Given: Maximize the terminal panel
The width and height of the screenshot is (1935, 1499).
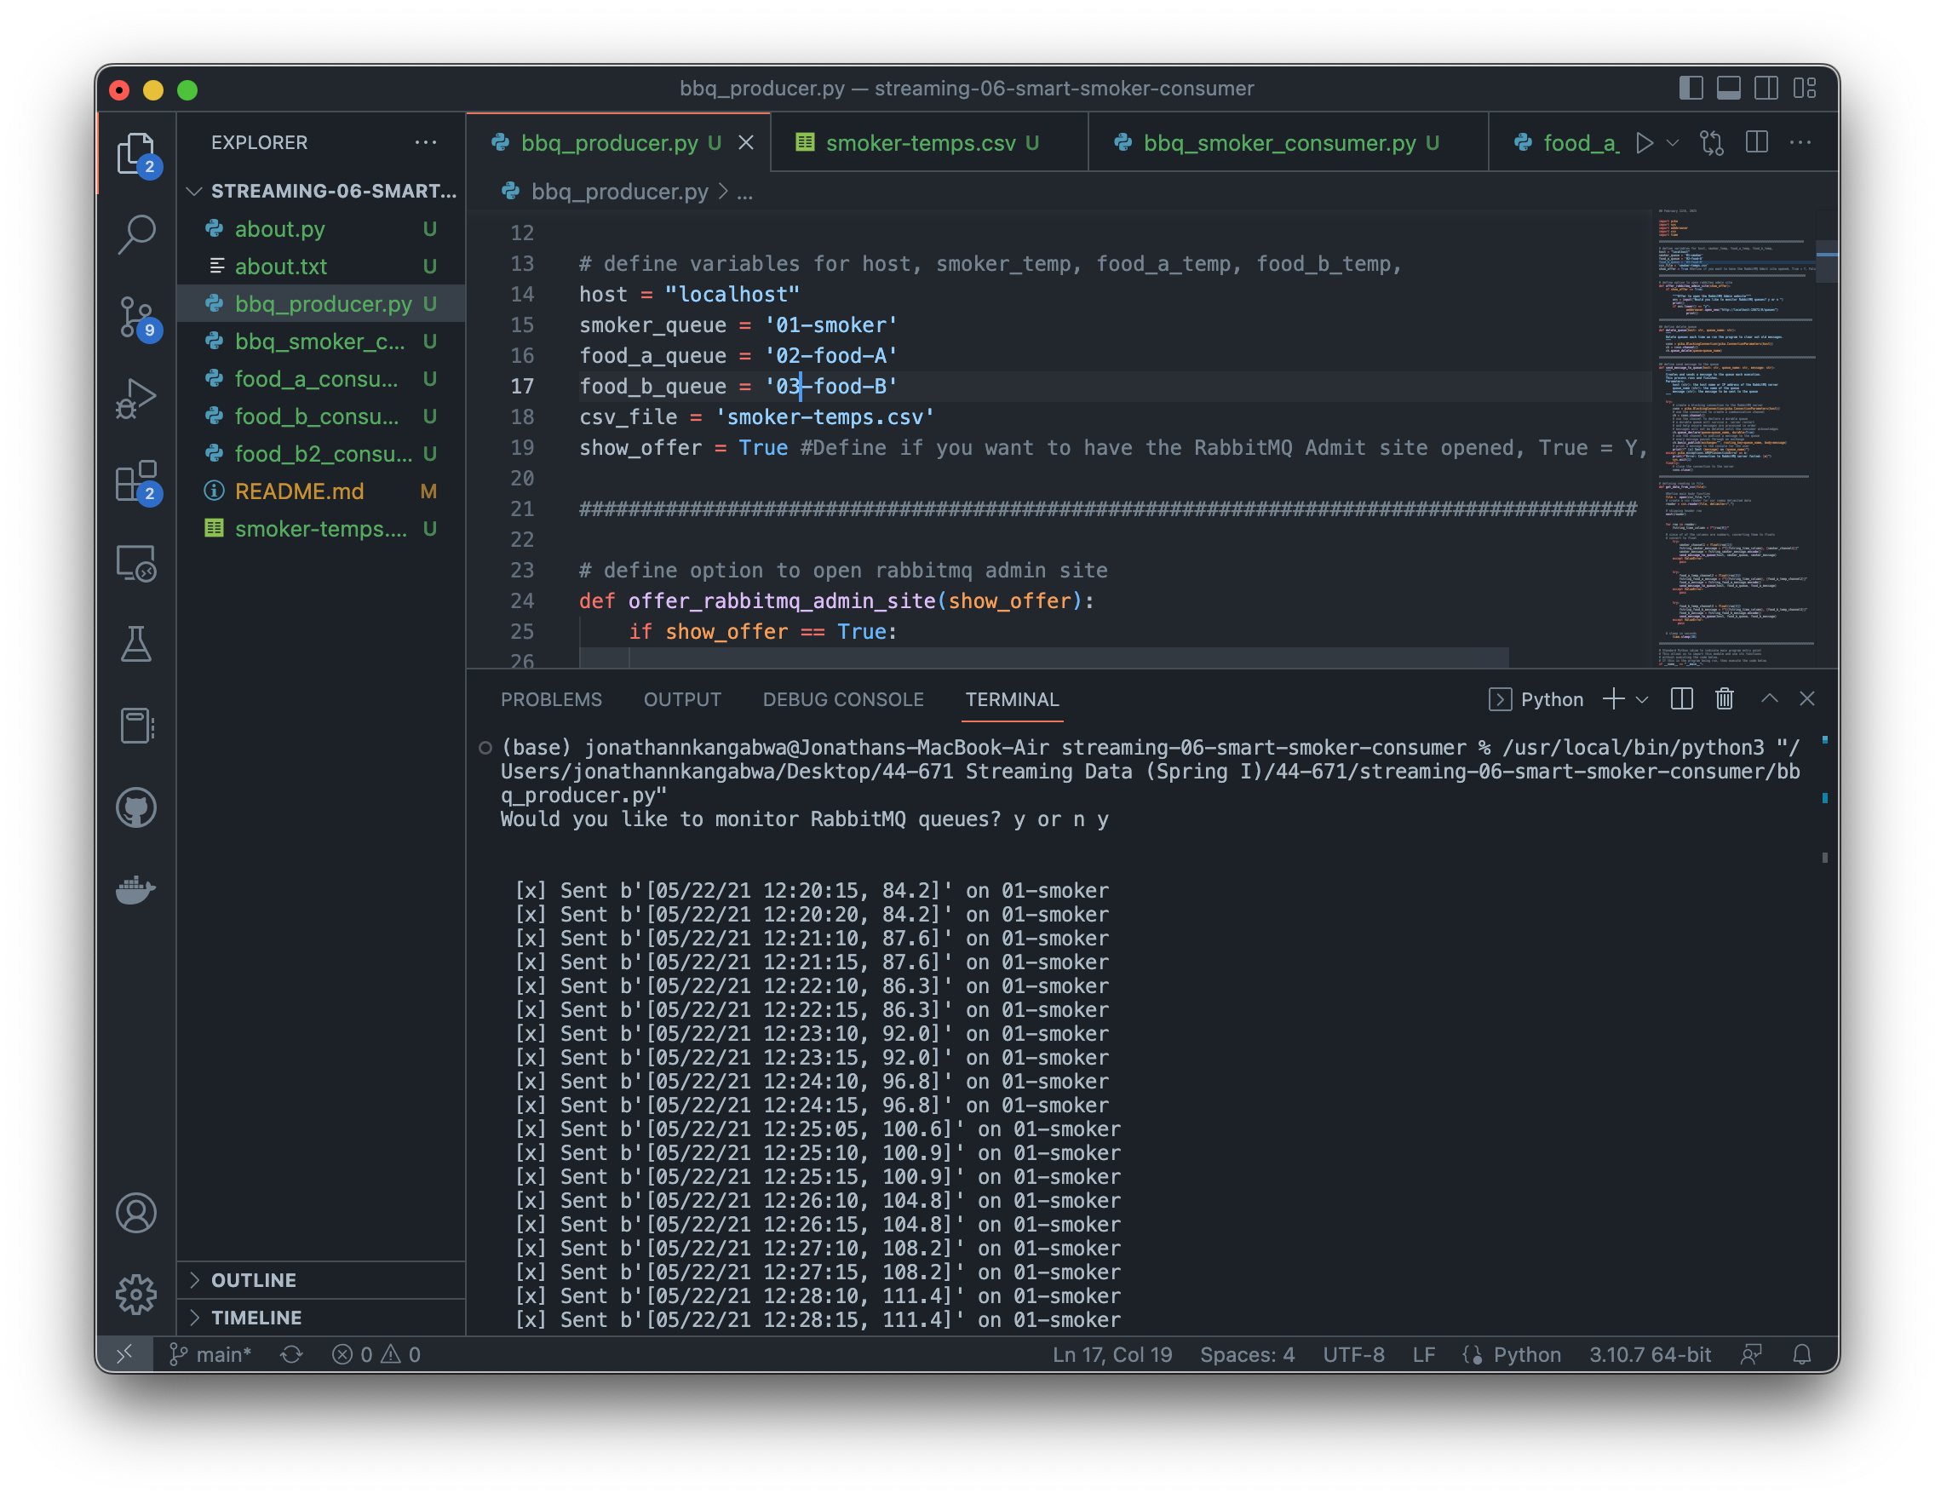Looking at the screenshot, I should point(1769,699).
